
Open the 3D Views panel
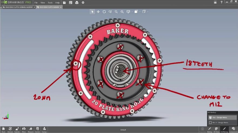pos(216,130)
